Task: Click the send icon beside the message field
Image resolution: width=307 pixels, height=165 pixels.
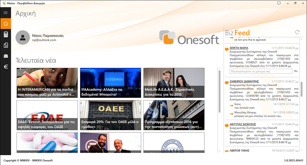Action: 296,71
